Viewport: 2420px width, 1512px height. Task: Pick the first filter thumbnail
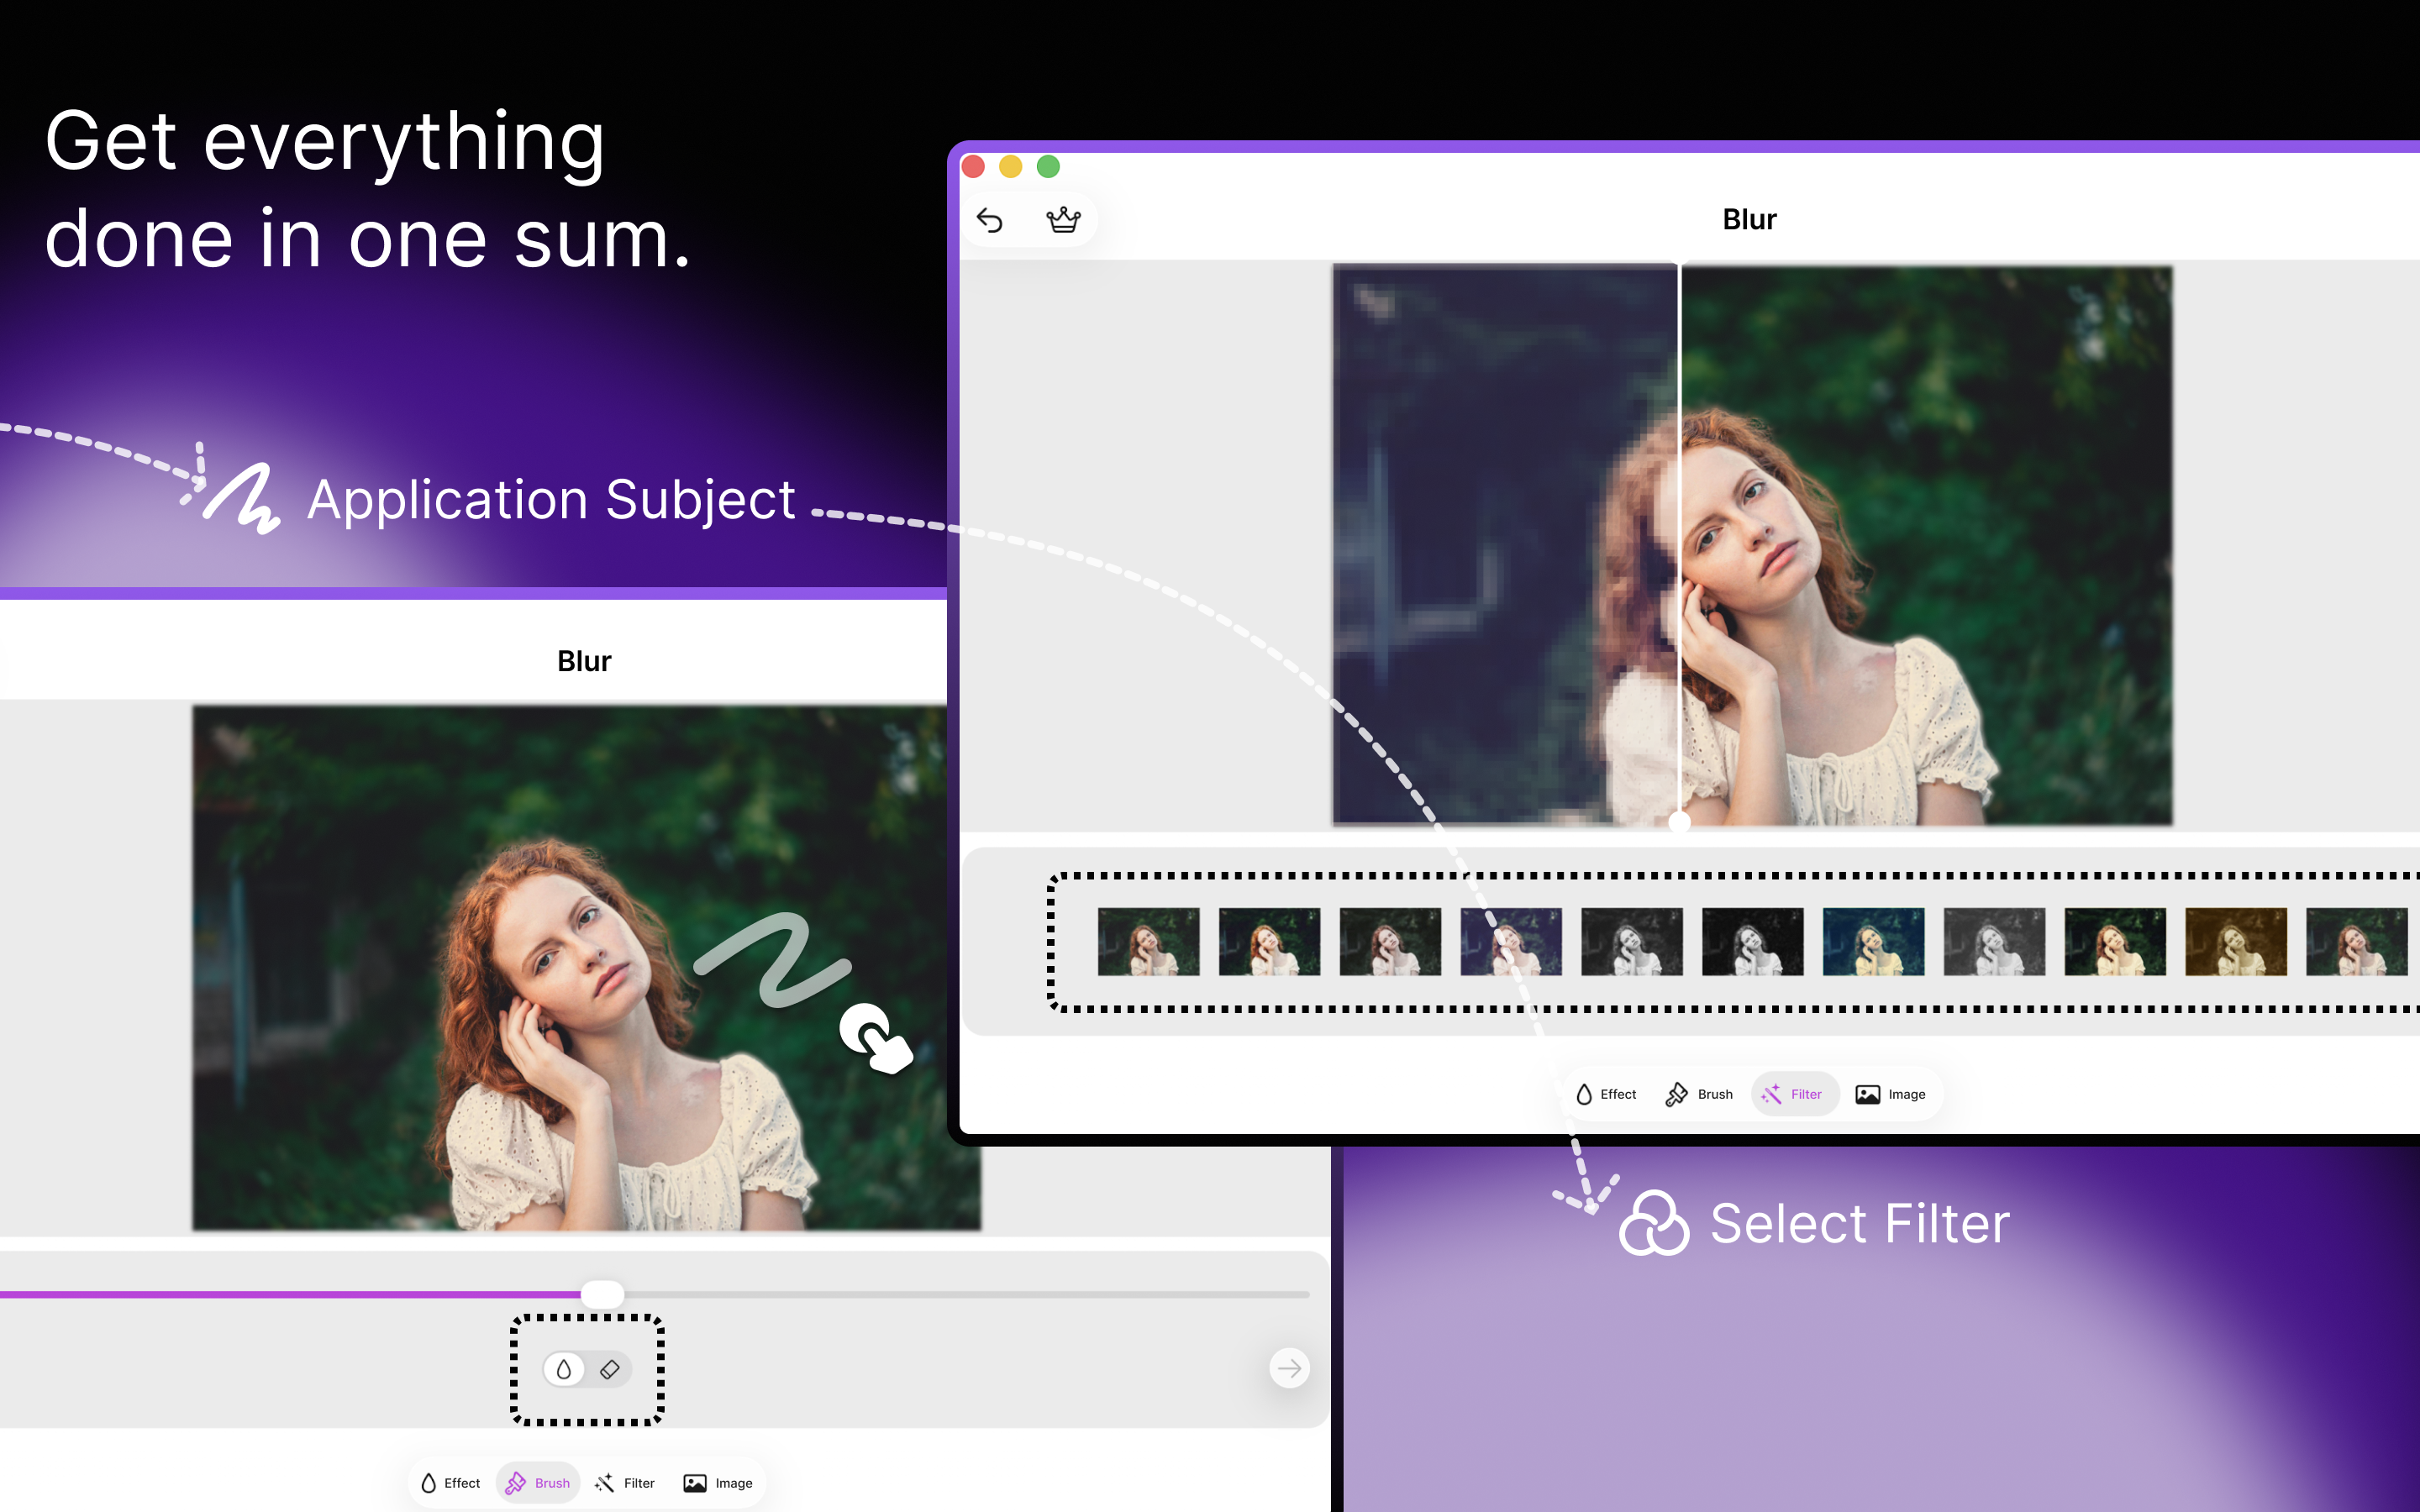[1148, 942]
